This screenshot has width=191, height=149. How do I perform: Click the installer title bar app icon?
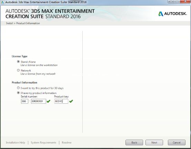point(2,2)
